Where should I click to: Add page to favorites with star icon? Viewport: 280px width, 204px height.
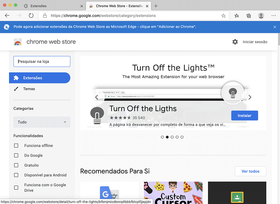point(224,16)
